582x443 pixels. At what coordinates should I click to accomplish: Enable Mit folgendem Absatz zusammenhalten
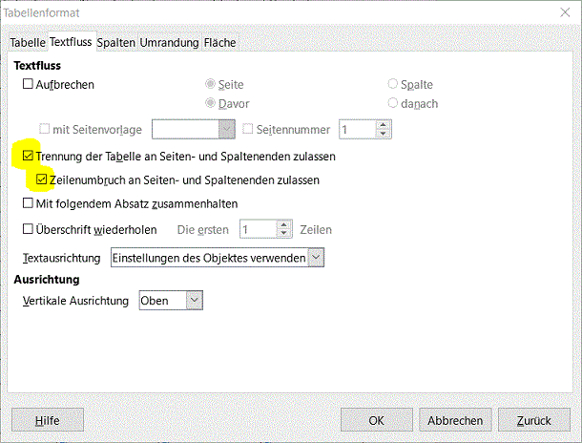(28, 203)
